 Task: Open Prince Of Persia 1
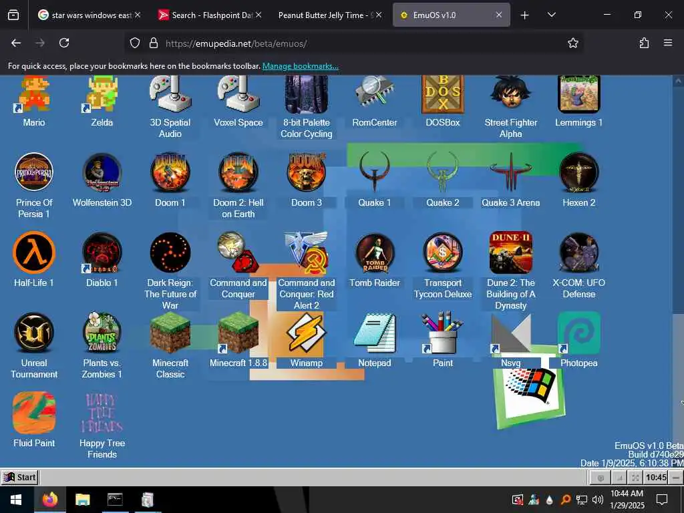pos(34,172)
